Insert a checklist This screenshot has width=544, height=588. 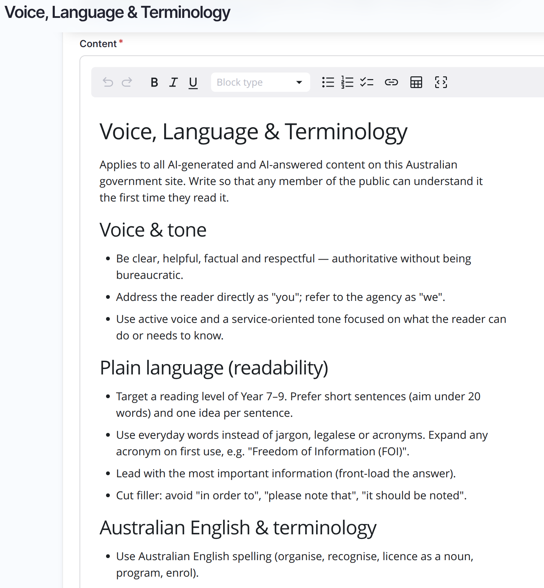pyautogui.click(x=367, y=83)
